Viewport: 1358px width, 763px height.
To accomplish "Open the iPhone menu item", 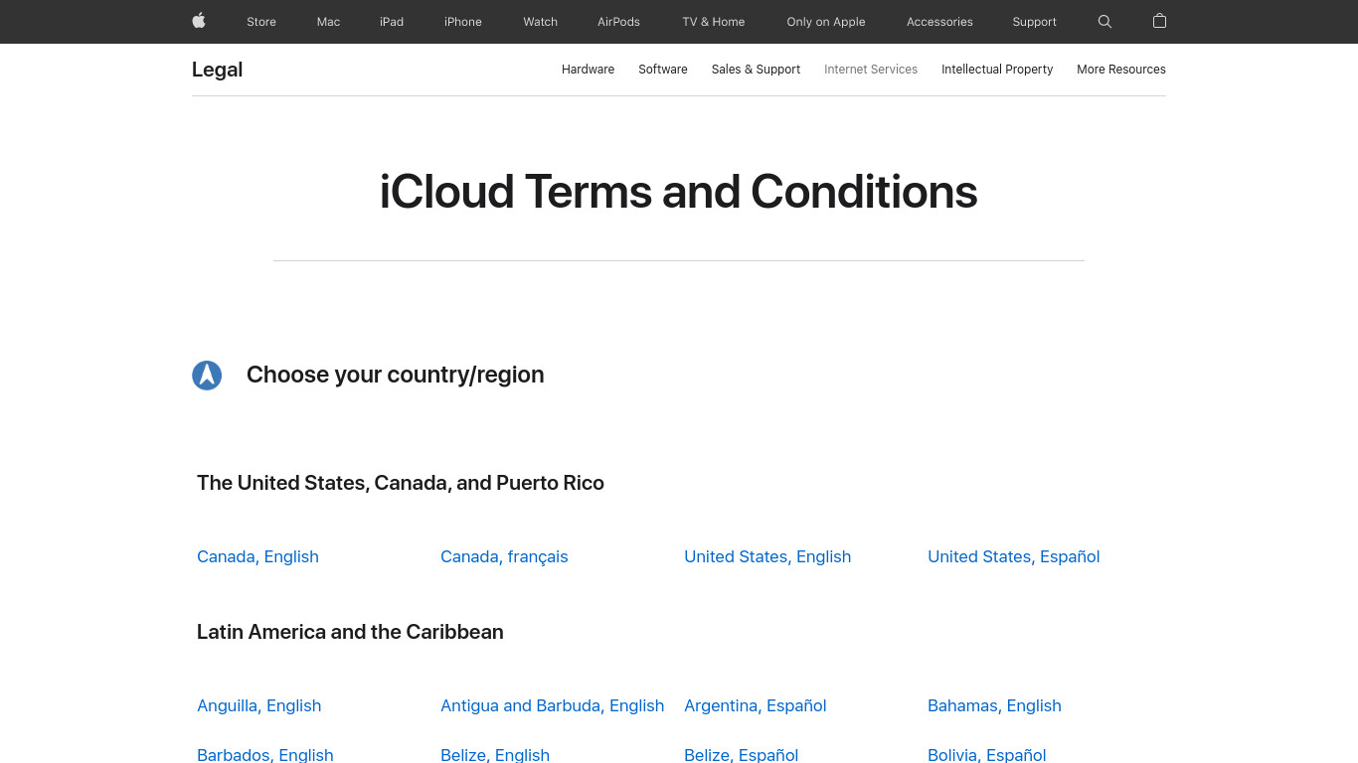I will pos(463,22).
